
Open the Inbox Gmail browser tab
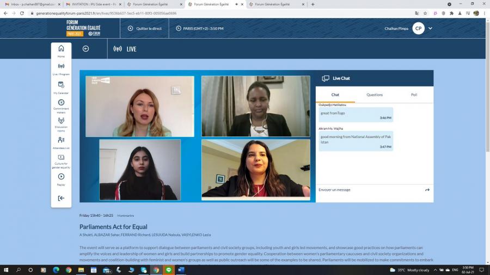tap(32, 4)
